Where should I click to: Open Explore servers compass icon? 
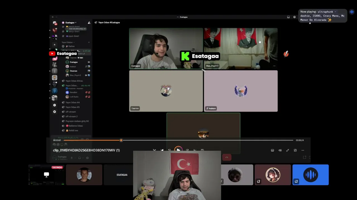[x=54, y=112]
